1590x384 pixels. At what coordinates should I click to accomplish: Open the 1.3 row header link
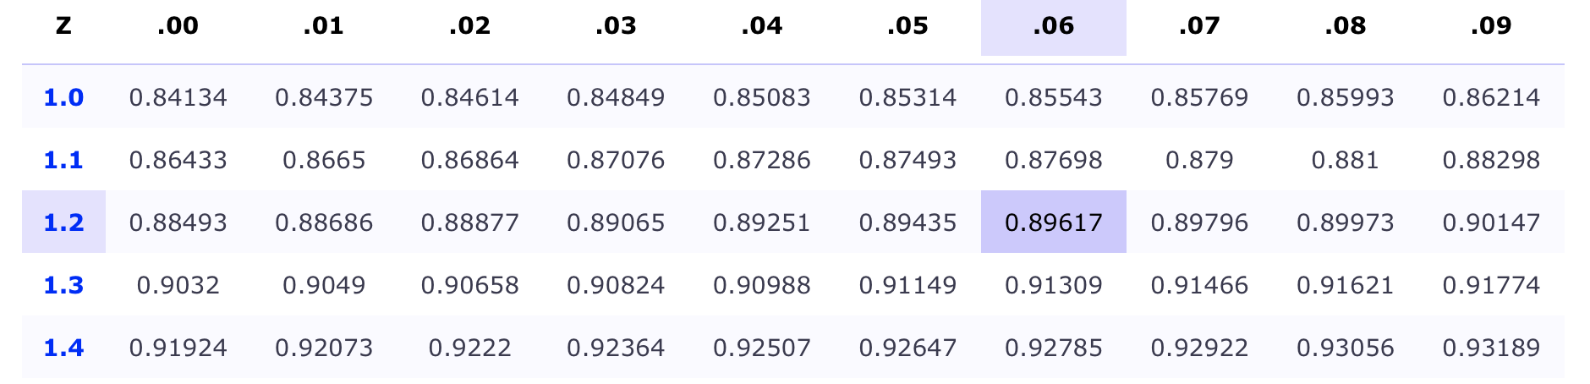pos(63,285)
